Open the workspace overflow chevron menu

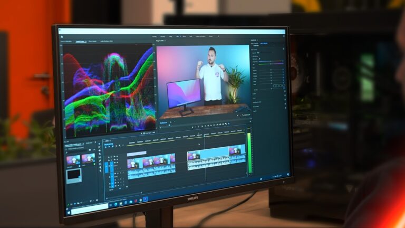click(x=218, y=36)
